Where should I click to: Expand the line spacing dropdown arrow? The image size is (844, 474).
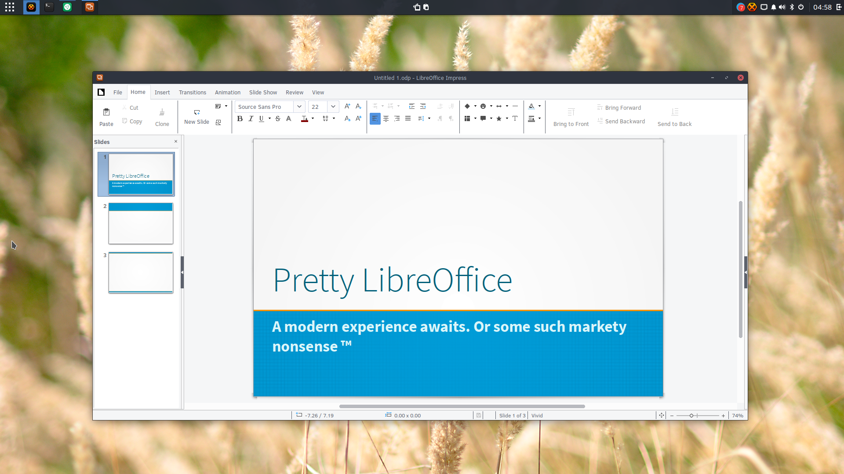pos(429,118)
